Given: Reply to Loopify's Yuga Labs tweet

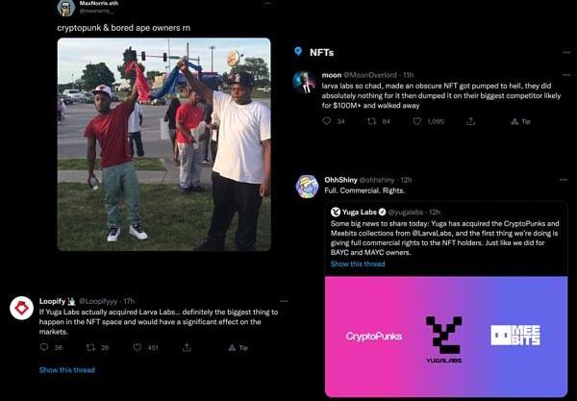Looking at the screenshot, I should (x=44, y=347).
